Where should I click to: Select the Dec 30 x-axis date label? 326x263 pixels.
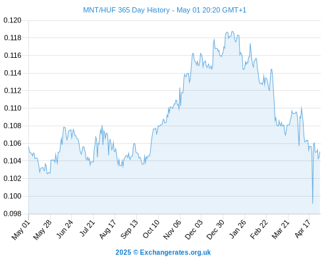(x=215, y=229)
